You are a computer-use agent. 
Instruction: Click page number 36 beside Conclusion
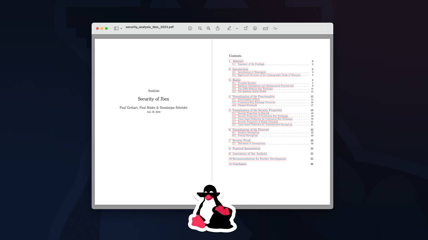click(x=312, y=164)
